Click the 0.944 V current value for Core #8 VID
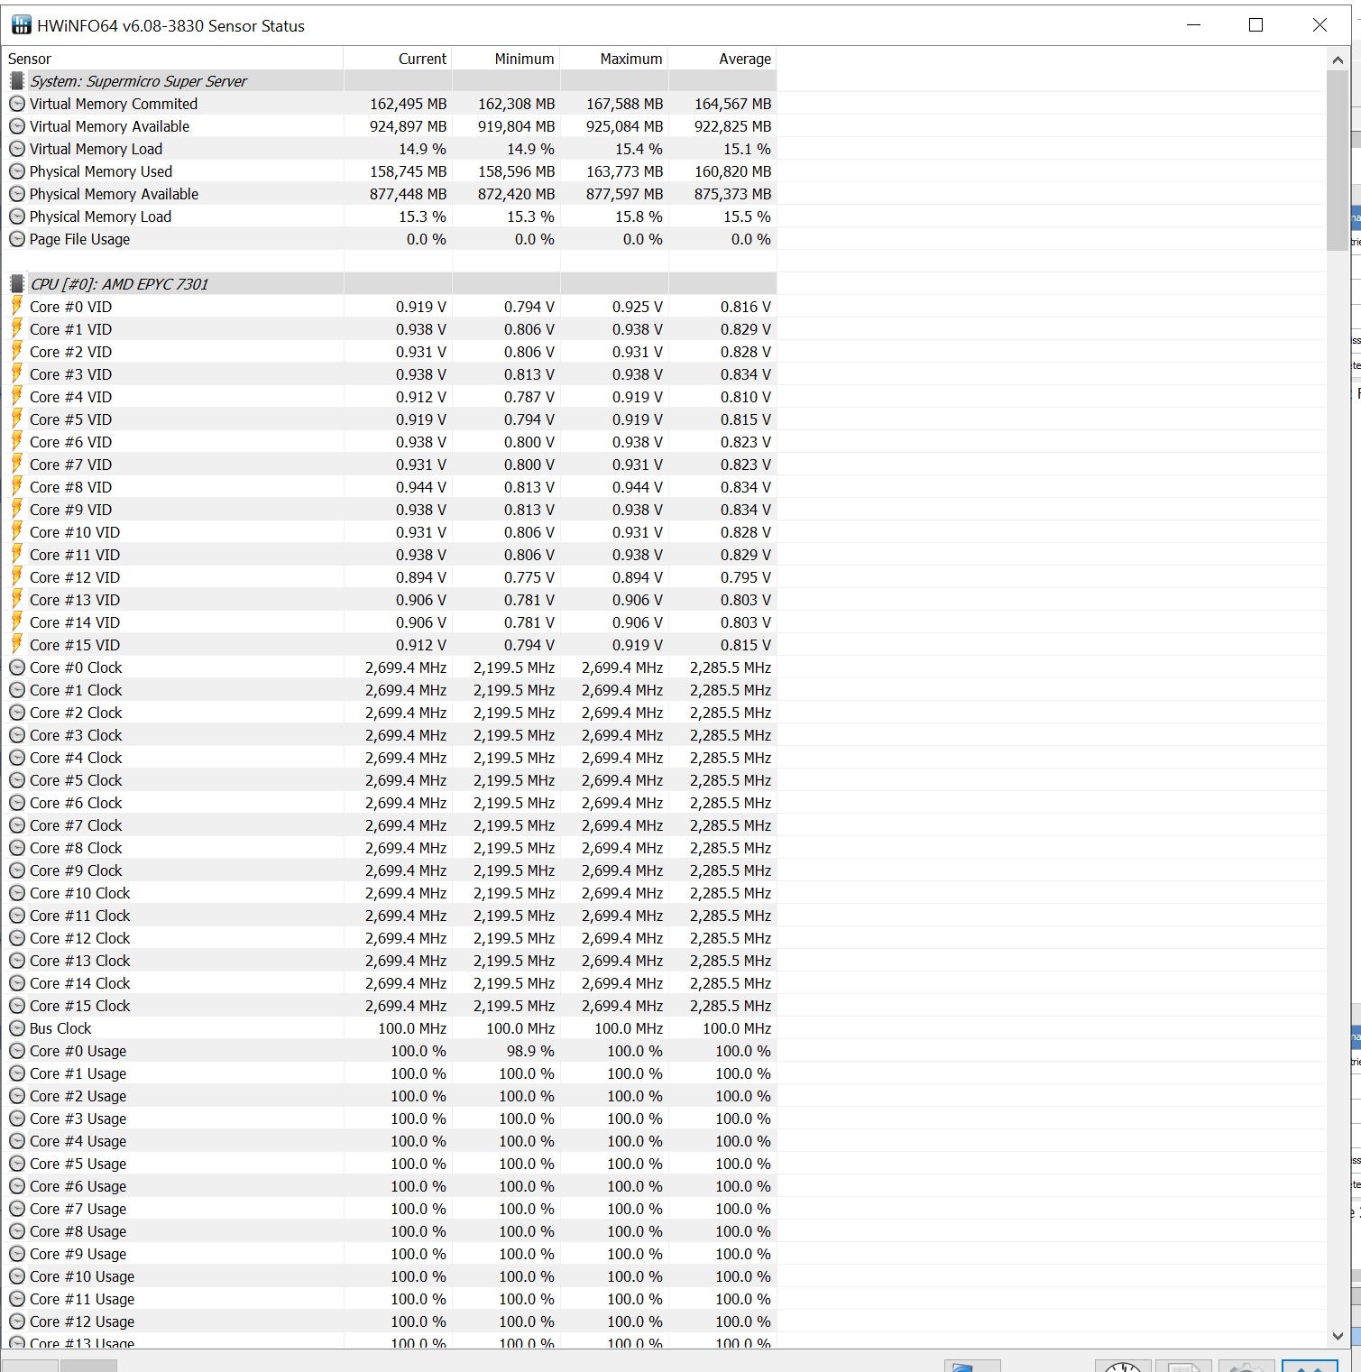 (421, 487)
